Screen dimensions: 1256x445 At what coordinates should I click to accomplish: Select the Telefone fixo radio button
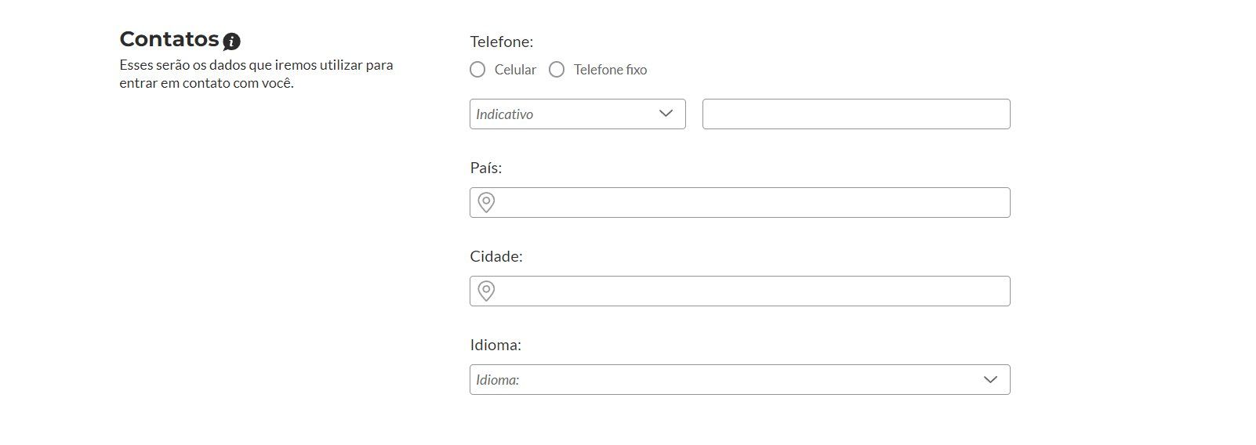click(x=557, y=70)
